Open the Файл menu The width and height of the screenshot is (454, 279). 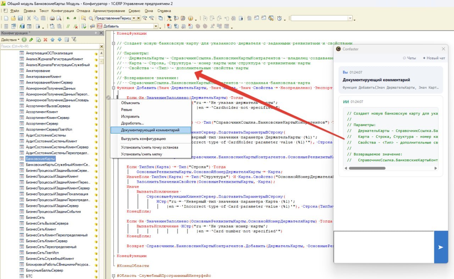coord(15,11)
